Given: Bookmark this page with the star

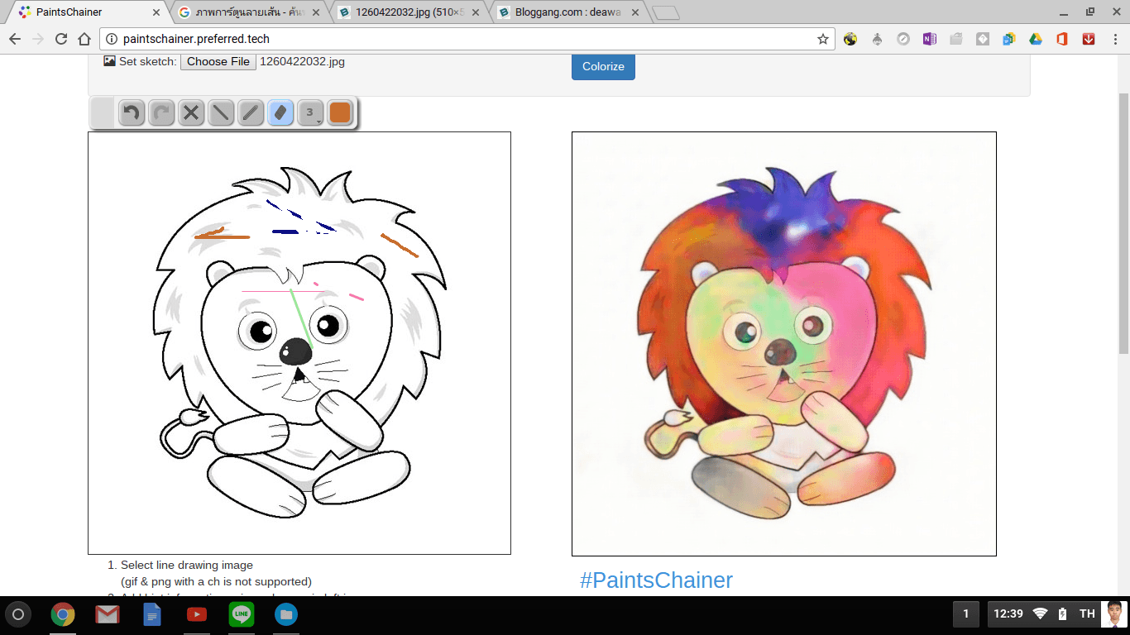Looking at the screenshot, I should point(822,39).
